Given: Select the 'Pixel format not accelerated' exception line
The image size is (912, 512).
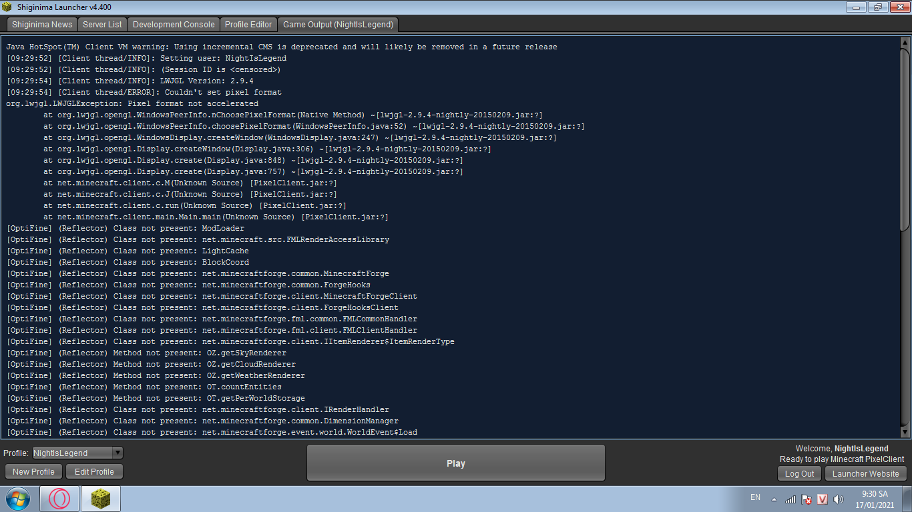Looking at the screenshot, I should tap(132, 104).
